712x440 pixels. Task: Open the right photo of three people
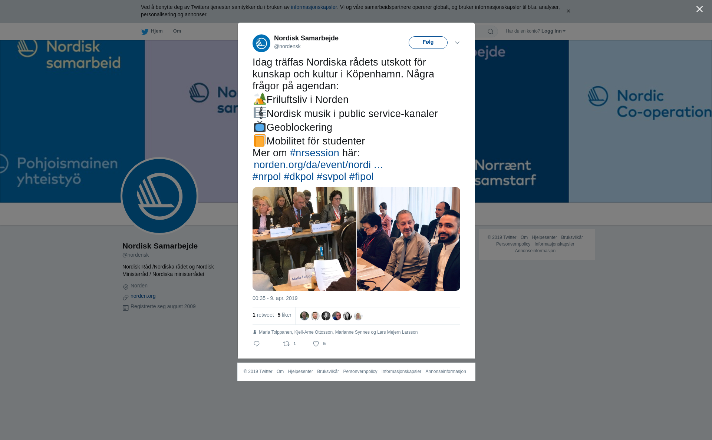point(408,239)
